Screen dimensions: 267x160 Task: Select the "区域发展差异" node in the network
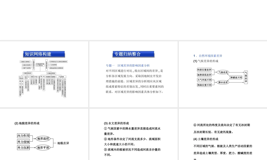coord(27,73)
